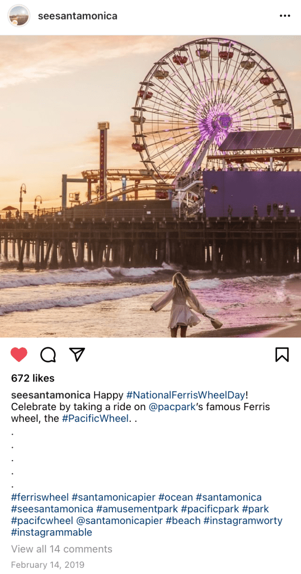The height and width of the screenshot is (574, 301).
Task: Open comments with the speech bubble icon
Action: click(48, 355)
